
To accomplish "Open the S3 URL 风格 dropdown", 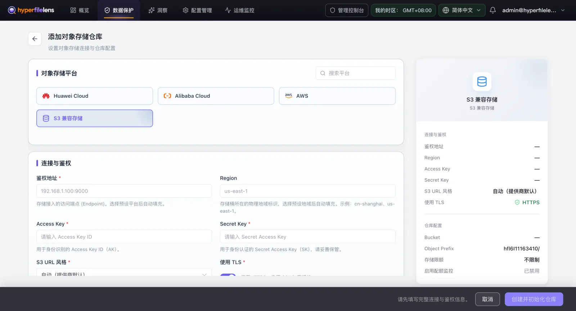I will [124, 273].
